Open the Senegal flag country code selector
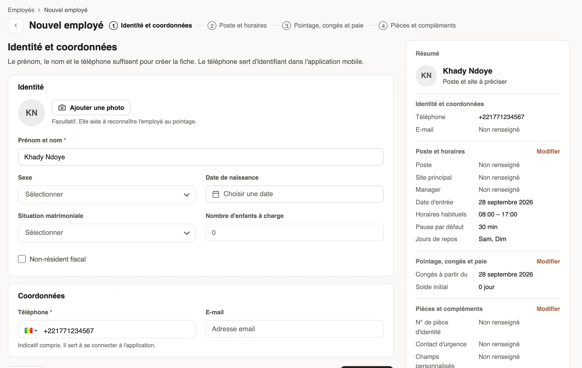This screenshot has width=582, height=368. click(31, 331)
